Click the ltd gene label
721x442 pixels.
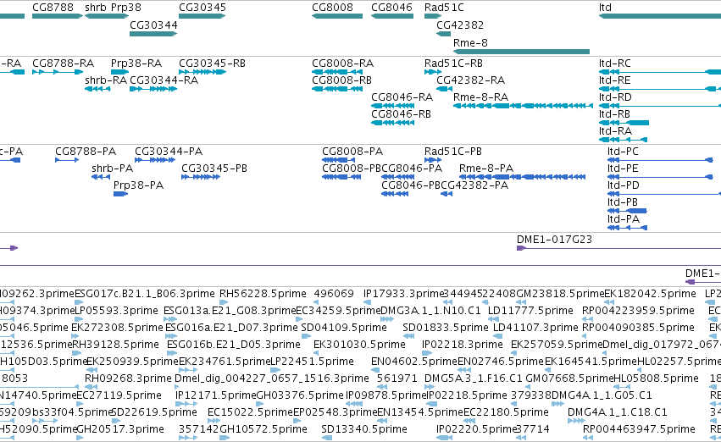point(605,8)
